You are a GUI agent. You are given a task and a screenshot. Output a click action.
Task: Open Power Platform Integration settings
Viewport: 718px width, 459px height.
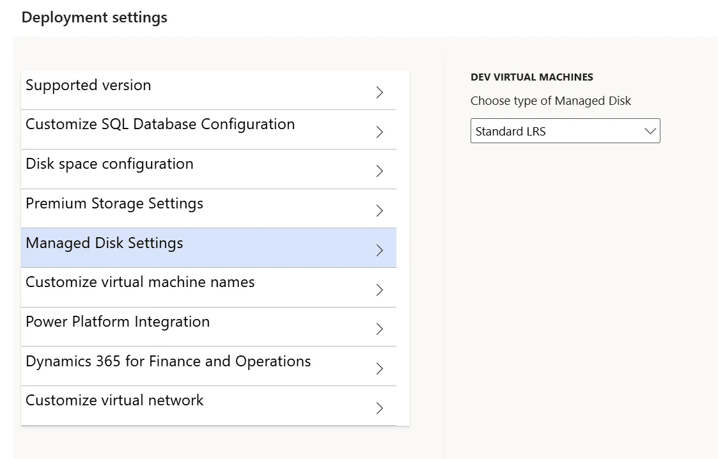click(x=208, y=327)
